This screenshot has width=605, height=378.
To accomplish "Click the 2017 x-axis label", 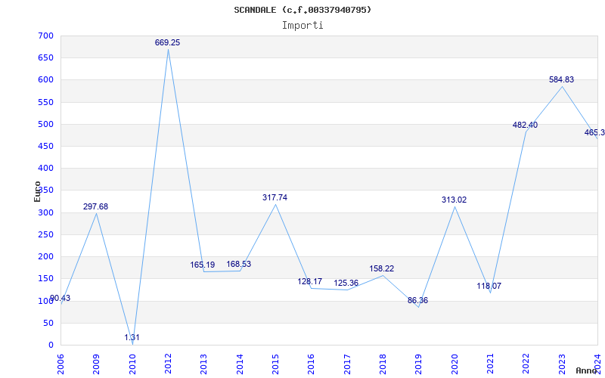I will click(347, 364).
